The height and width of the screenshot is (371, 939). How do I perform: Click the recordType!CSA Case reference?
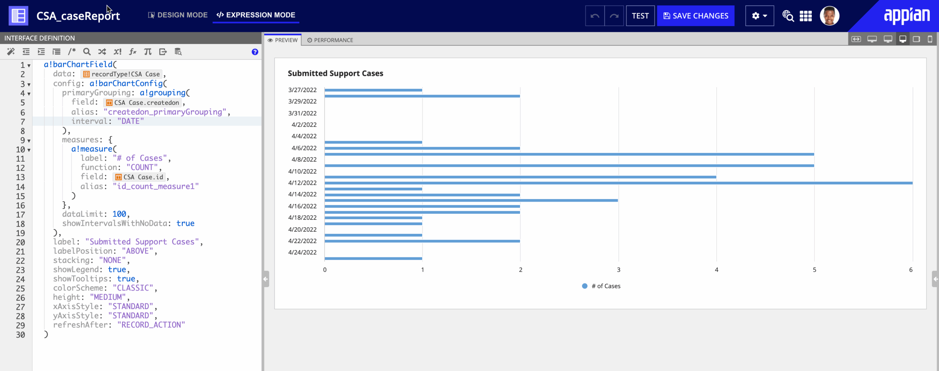tap(121, 74)
